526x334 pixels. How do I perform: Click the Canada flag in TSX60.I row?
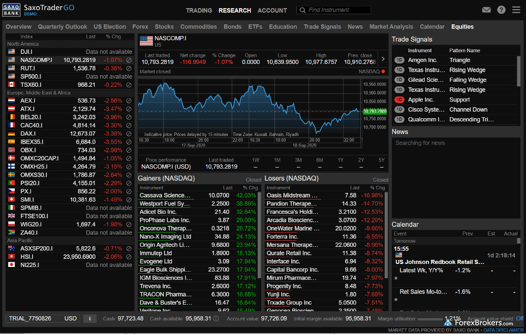11,85
